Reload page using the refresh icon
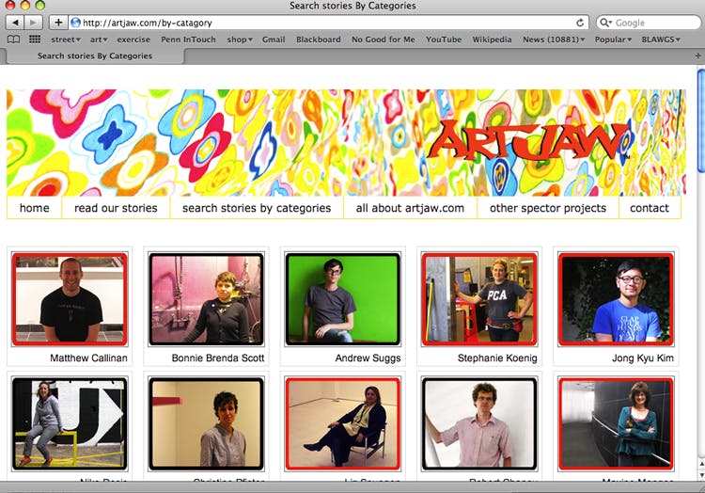The height and width of the screenshot is (493, 705). [580, 23]
